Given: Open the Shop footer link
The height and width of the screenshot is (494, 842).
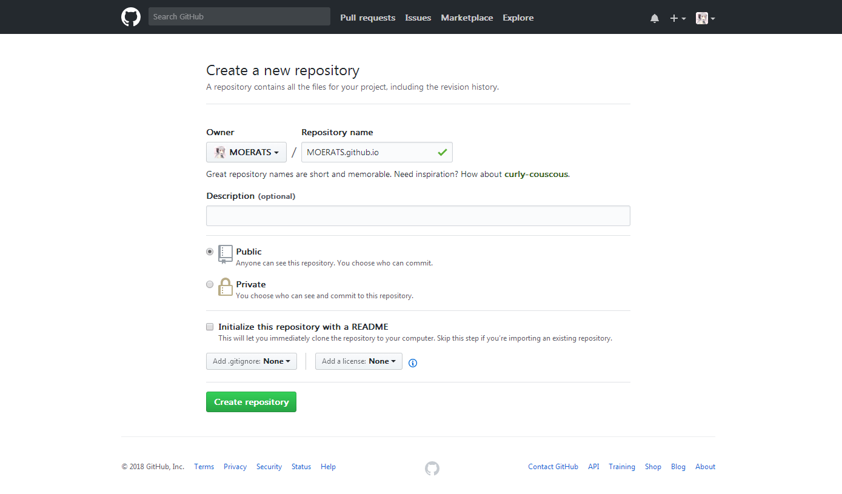Looking at the screenshot, I should coord(653,467).
